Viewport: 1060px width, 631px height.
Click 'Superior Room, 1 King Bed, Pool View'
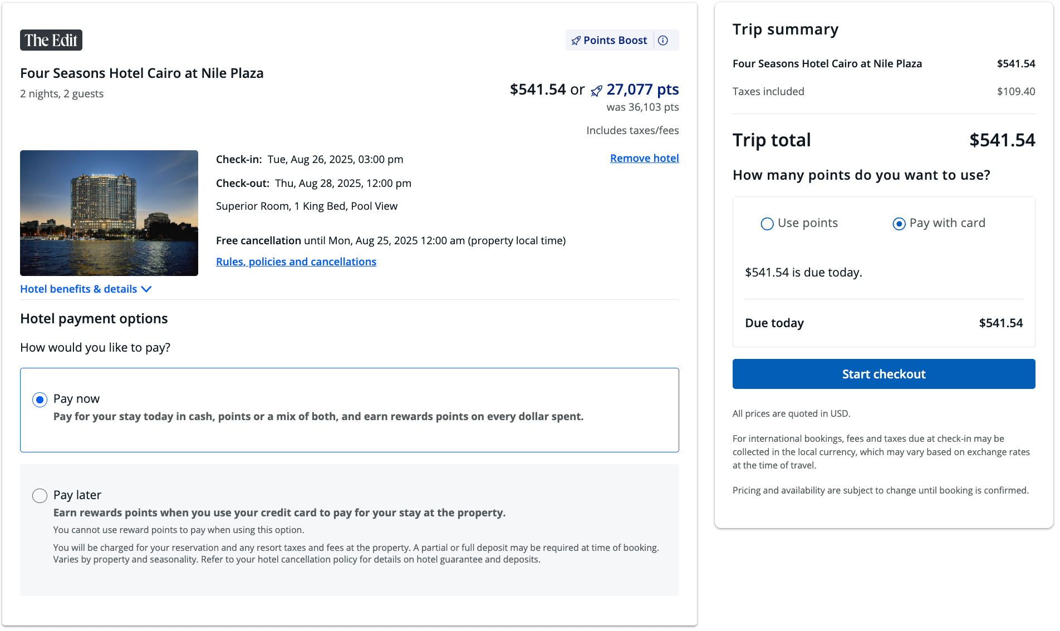point(307,206)
